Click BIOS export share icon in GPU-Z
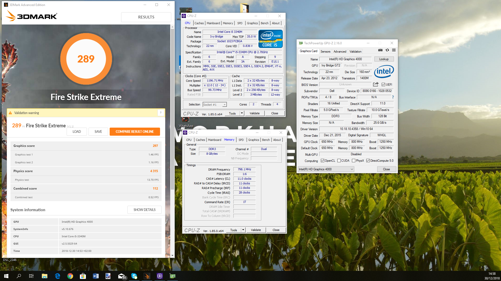This screenshot has height=281, width=501. [376, 84]
